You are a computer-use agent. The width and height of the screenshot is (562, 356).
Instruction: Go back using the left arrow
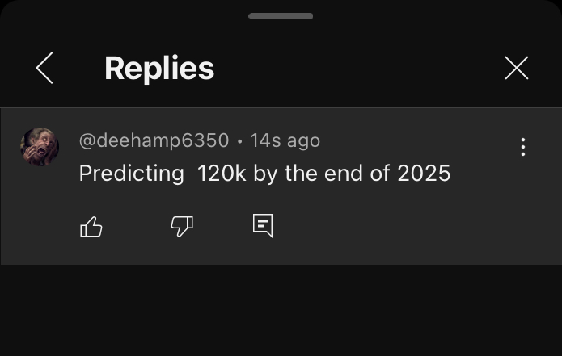[44, 68]
